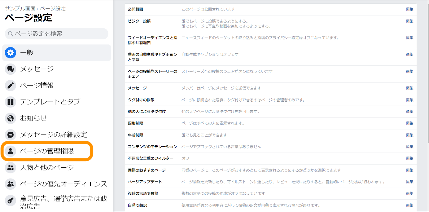Click the ビジター投稿 row label

(139, 21)
